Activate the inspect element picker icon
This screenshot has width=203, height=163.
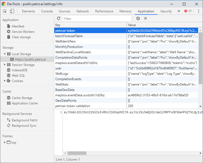[x=5, y=11]
